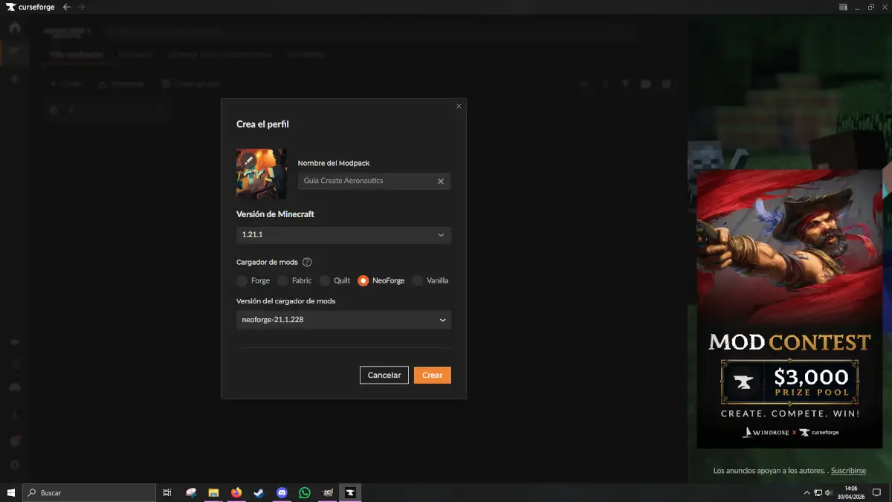
Task: Expand the Versión de Minecraft dropdown
Action: pos(343,235)
